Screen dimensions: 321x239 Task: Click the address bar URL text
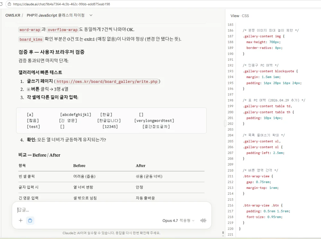(x=62, y=4)
